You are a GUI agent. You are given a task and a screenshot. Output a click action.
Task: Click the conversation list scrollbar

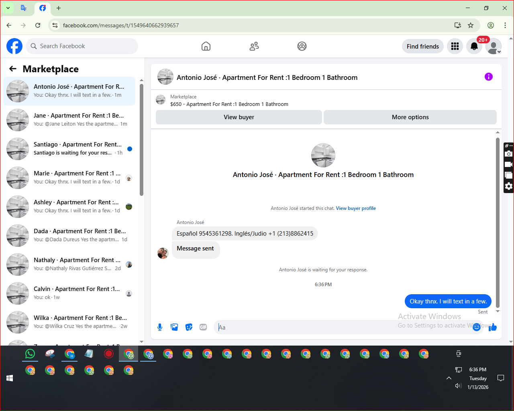pos(141,140)
